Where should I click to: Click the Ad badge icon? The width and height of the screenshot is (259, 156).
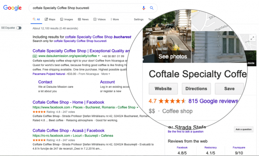point(35,56)
